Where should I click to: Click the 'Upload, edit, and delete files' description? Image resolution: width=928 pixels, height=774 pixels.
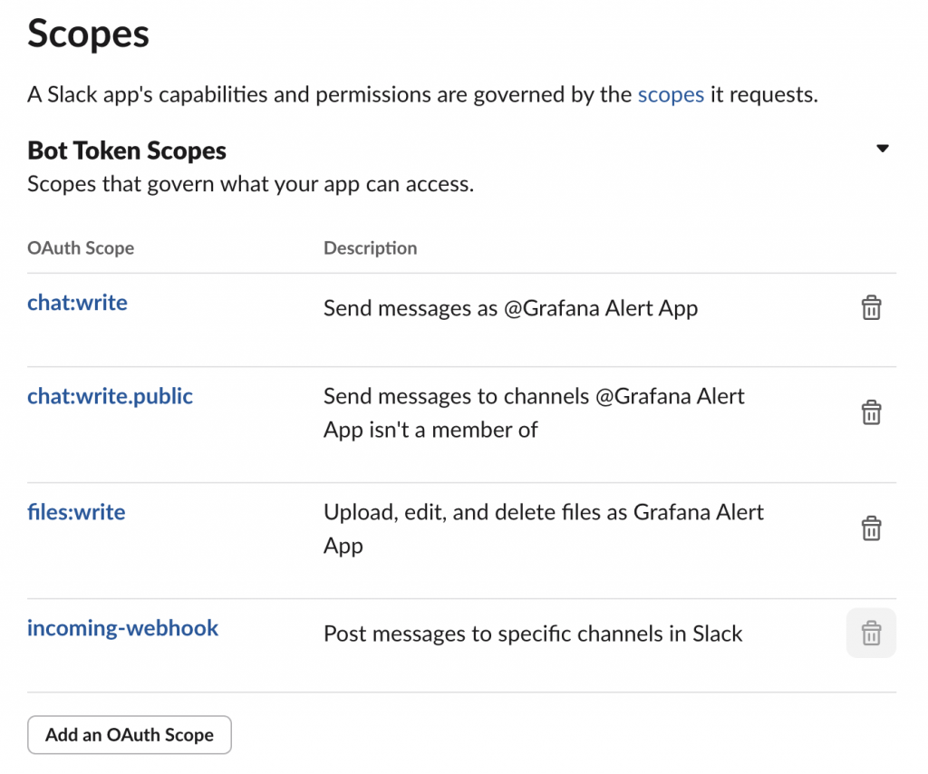tap(543, 513)
